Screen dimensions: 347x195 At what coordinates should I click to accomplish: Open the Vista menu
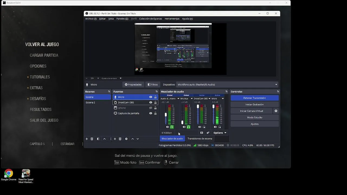pos(111,19)
